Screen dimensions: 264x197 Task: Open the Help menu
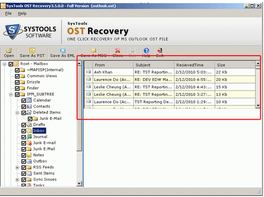(22, 13)
